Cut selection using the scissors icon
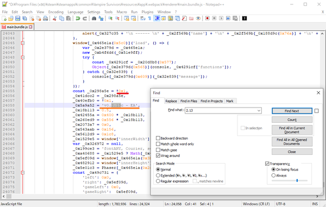 pos(55,18)
